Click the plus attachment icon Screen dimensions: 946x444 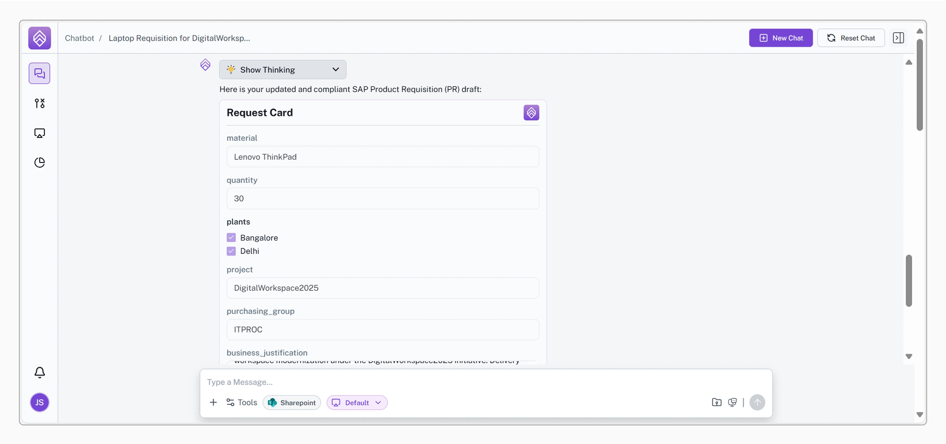(x=213, y=403)
